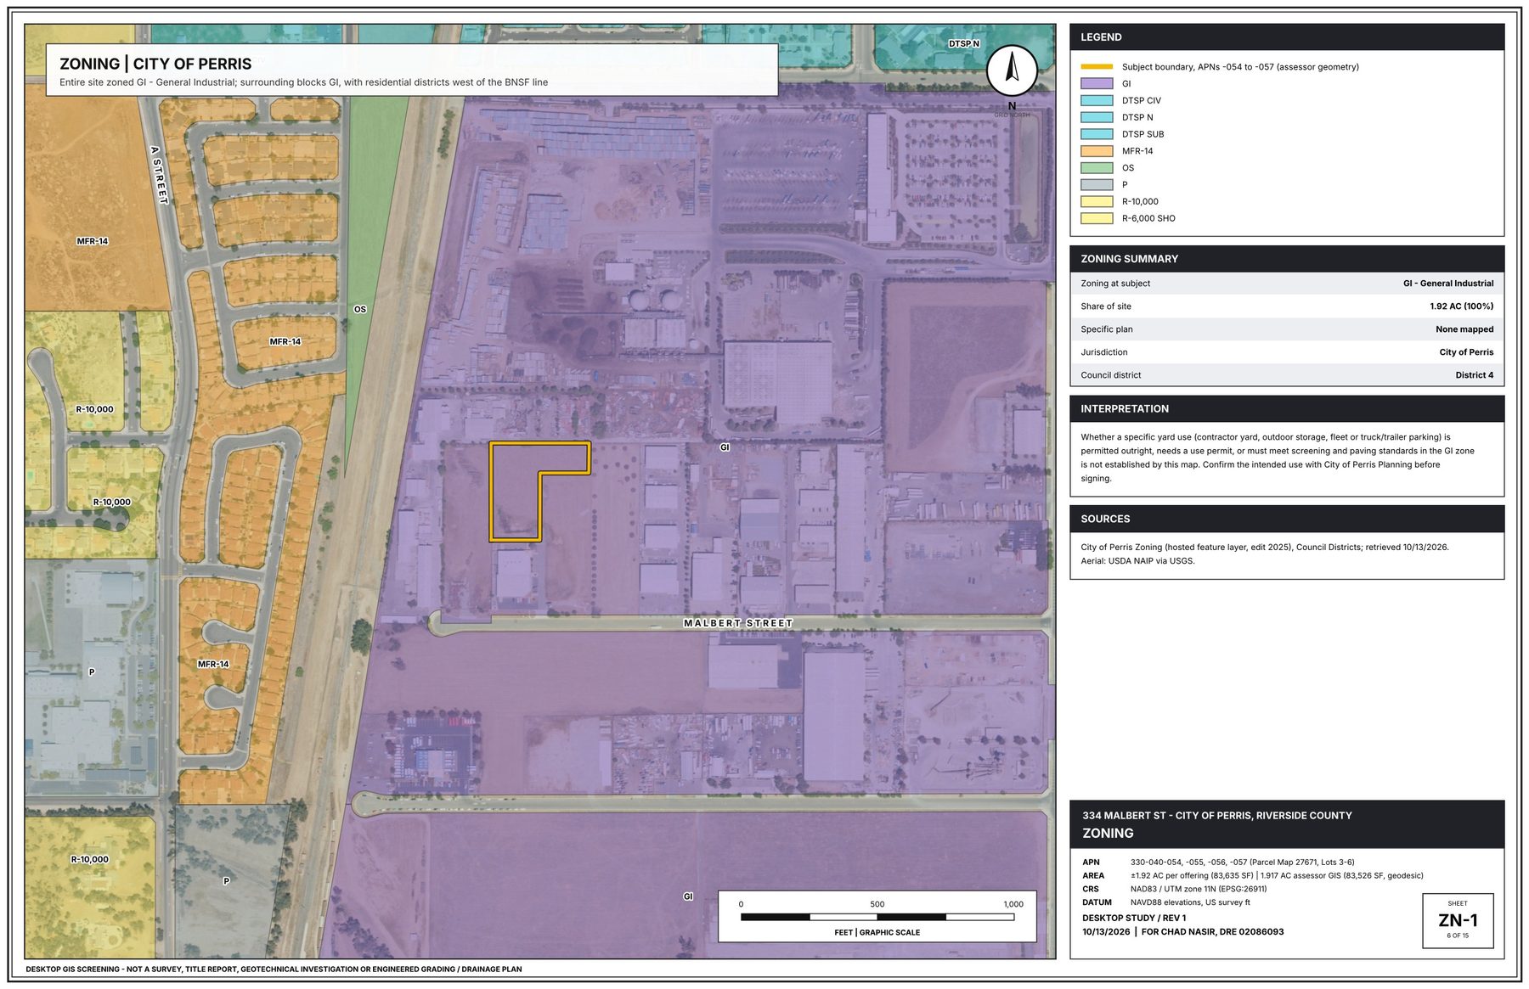The image size is (1529, 989).
Task: Click the A STREET map label
Action: (159, 175)
